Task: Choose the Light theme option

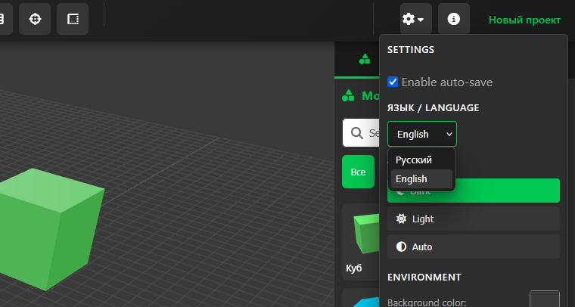Action: [474, 219]
